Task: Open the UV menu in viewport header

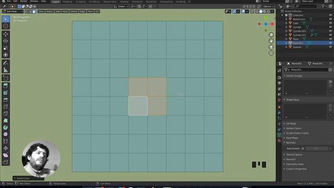Action: click(x=97, y=11)
